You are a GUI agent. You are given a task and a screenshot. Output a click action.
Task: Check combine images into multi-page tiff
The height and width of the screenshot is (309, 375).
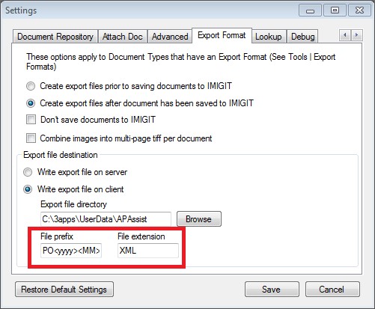click(31, 138)
